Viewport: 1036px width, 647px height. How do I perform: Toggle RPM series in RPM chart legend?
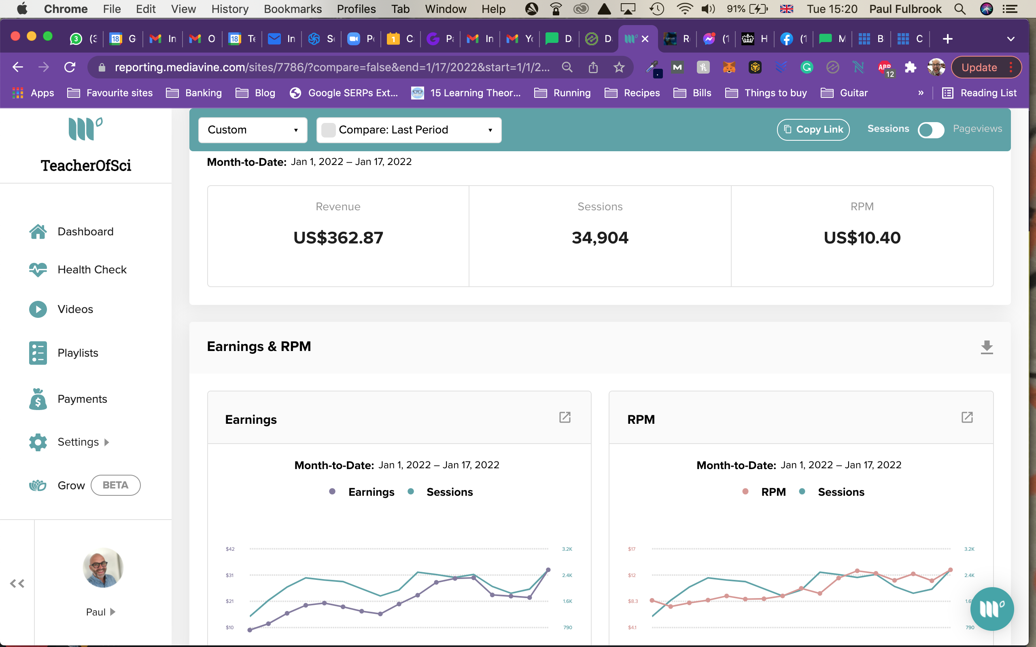coord(764,492)
